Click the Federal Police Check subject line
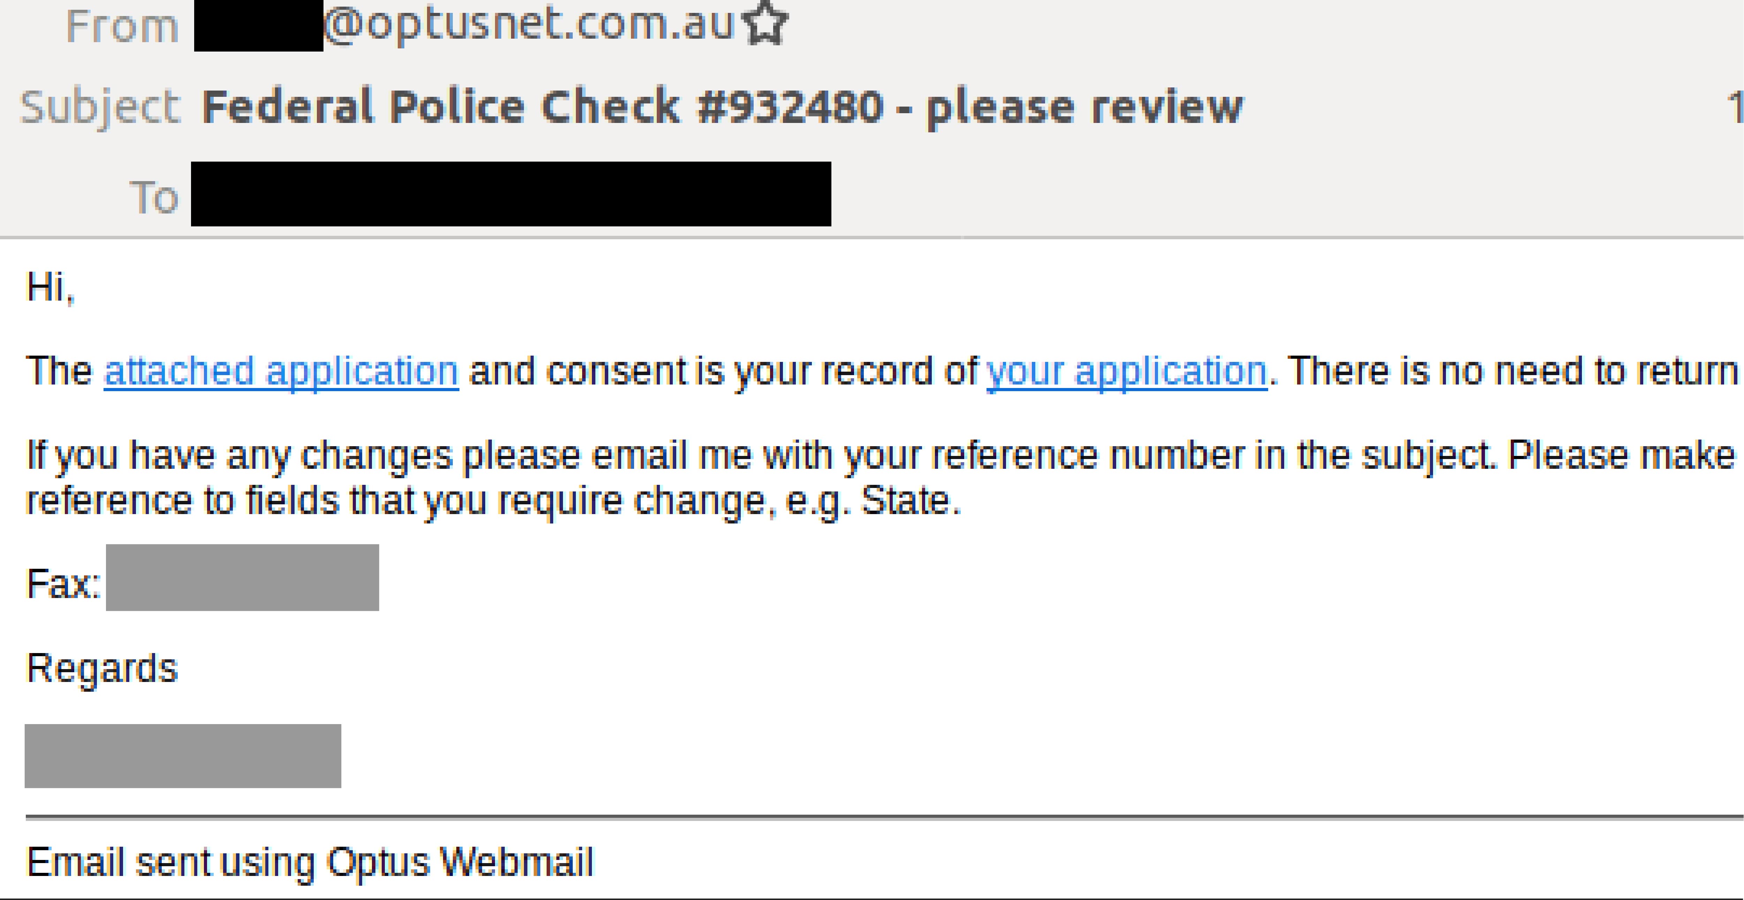The width and height of the screenshot is (1744, 900). 722,107
